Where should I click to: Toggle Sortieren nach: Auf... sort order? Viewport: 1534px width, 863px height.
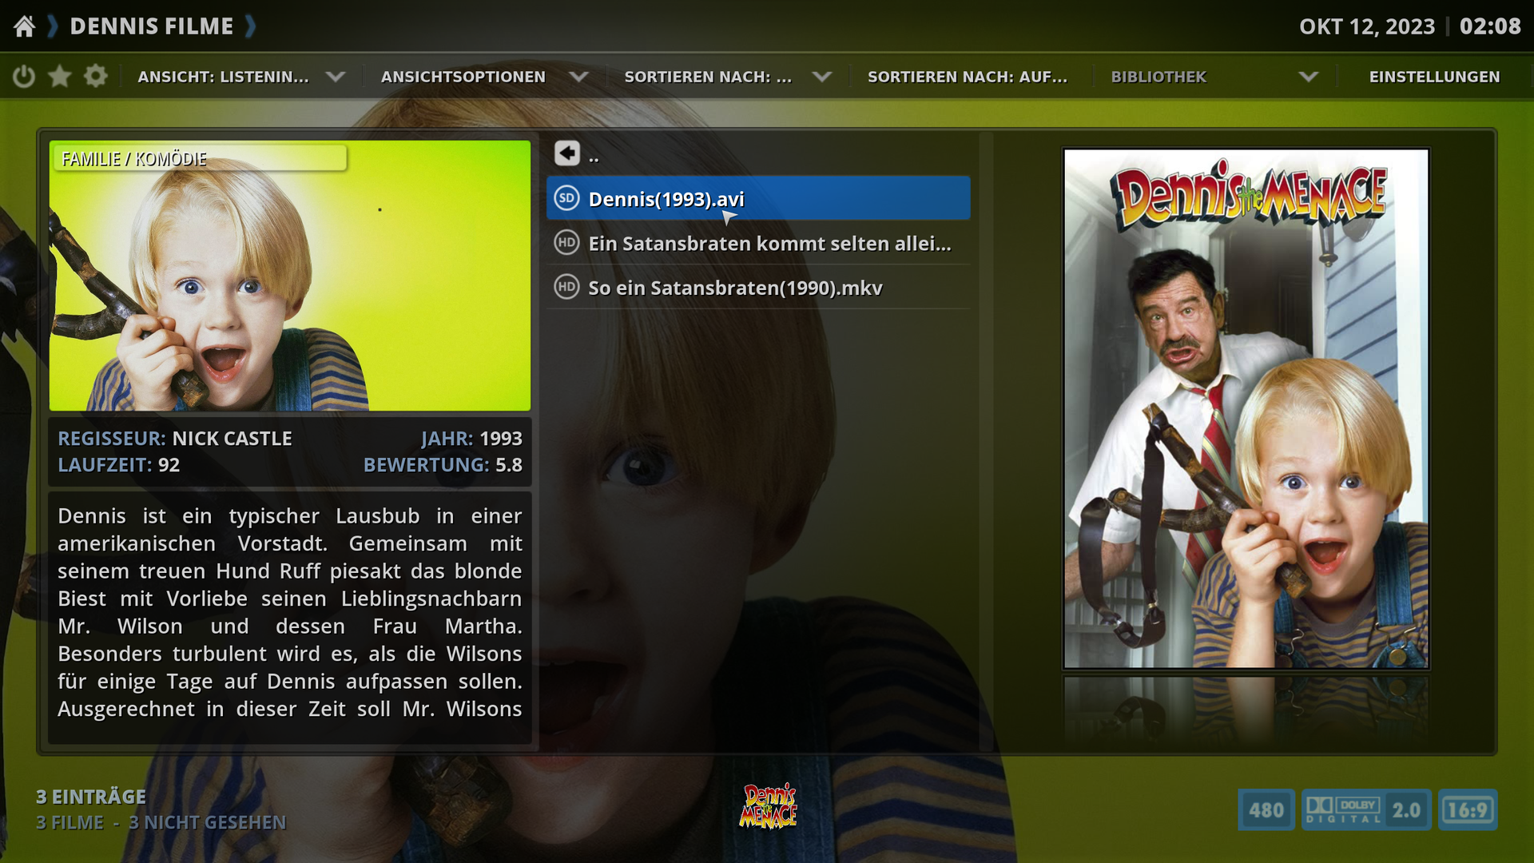point(968,77)
